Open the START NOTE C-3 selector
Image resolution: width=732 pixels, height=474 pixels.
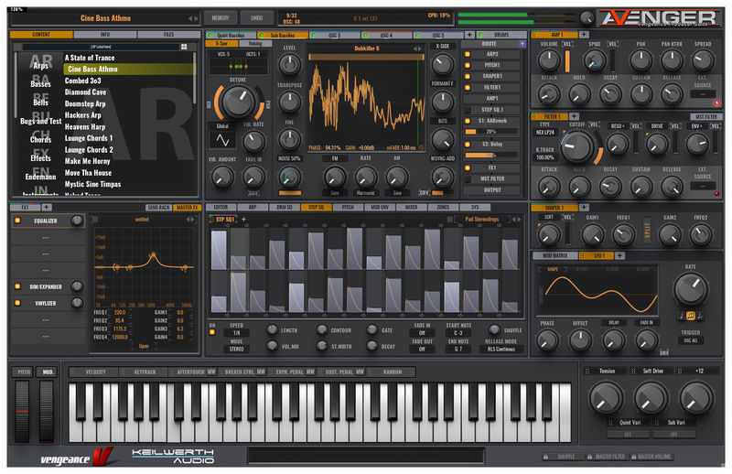click(458, 333)
